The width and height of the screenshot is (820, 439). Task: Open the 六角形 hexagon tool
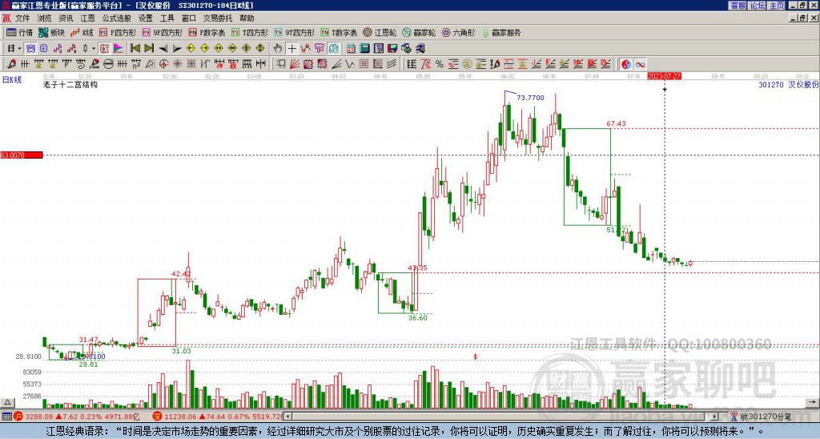(x=458, y=32)
